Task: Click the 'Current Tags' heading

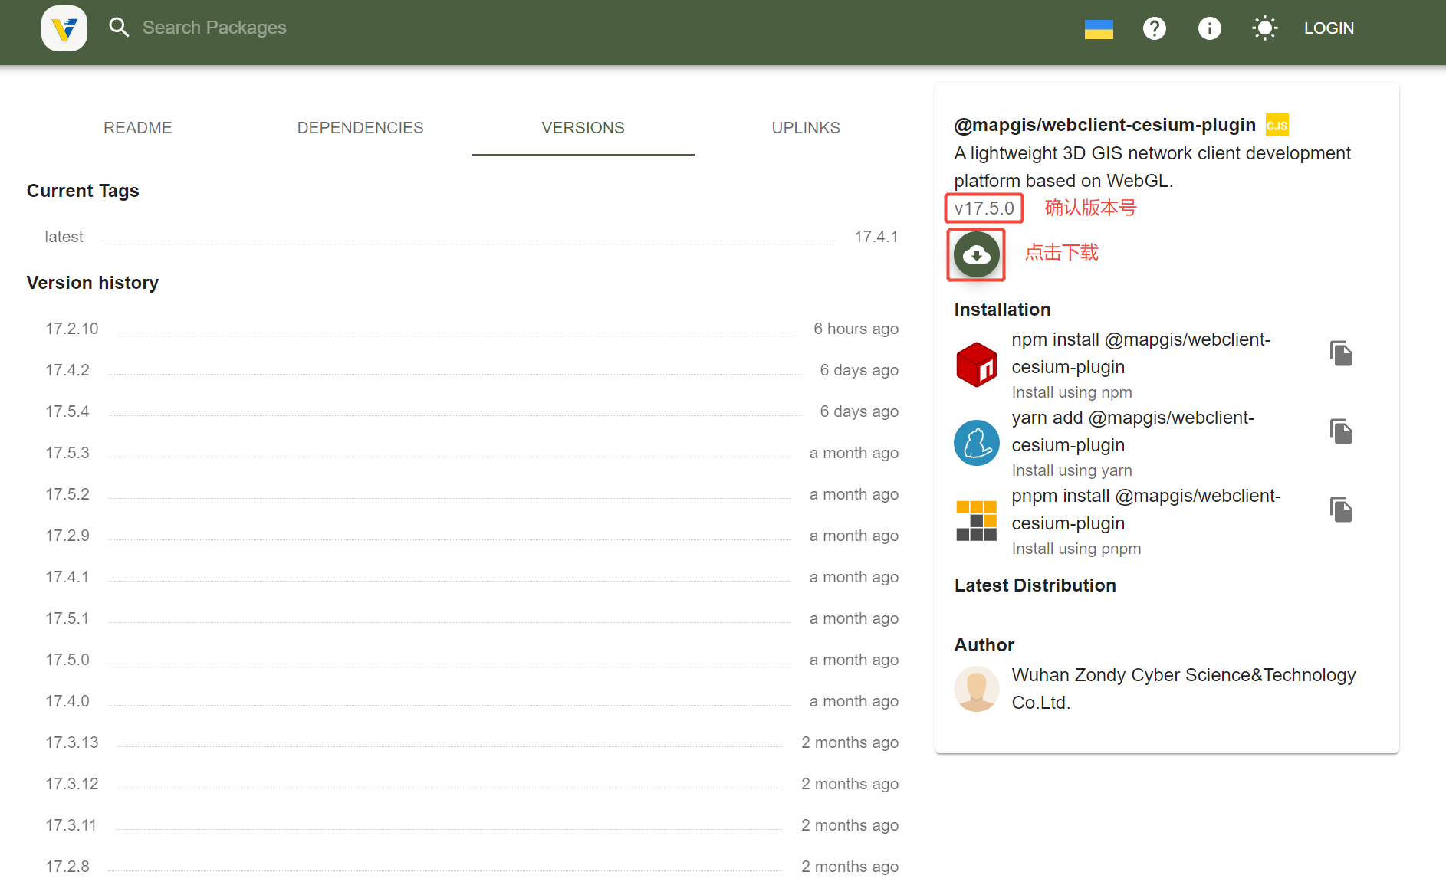Action: click(83, 191)
